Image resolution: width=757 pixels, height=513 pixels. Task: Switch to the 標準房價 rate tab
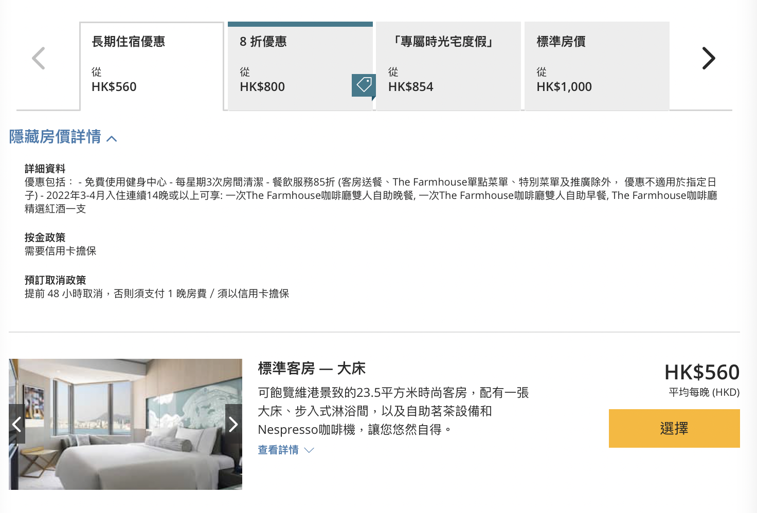pyautogui.click(x=597, y=66)
